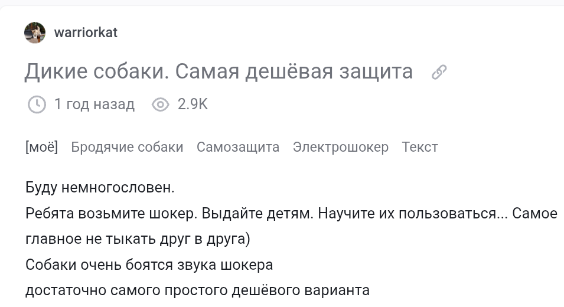Click the sentence 'Выдайте детям.'
This screenshot has width=564, height=307.
[257, 213]
